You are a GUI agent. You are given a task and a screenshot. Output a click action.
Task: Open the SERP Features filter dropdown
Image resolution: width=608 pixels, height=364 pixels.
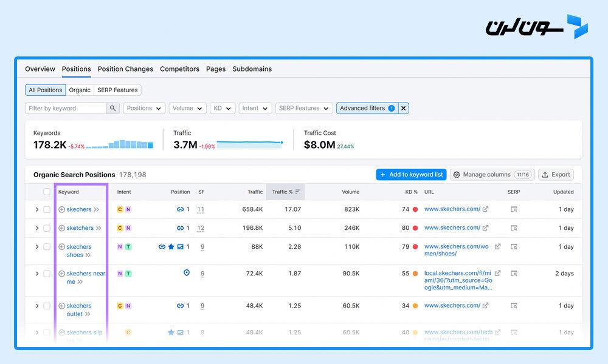[304, 109]
